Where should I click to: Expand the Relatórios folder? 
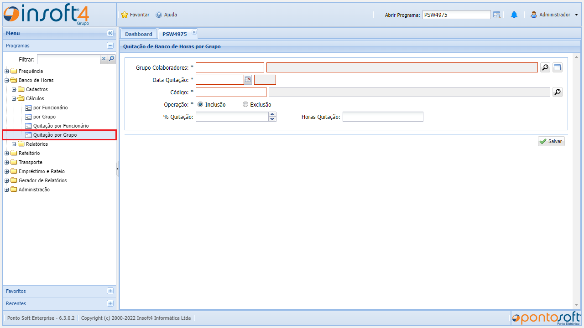[x=14, y=144]
